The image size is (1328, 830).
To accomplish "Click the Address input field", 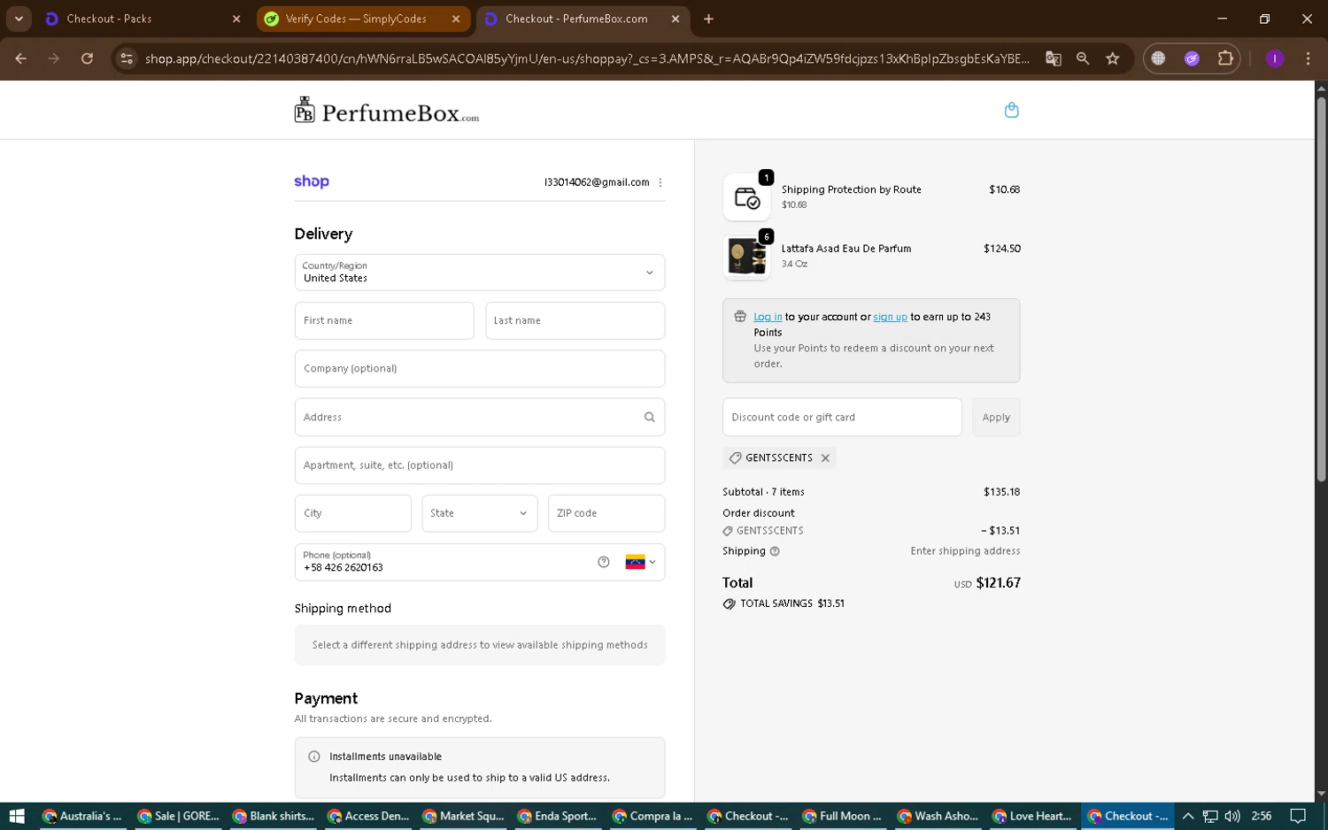I will 480,417.
